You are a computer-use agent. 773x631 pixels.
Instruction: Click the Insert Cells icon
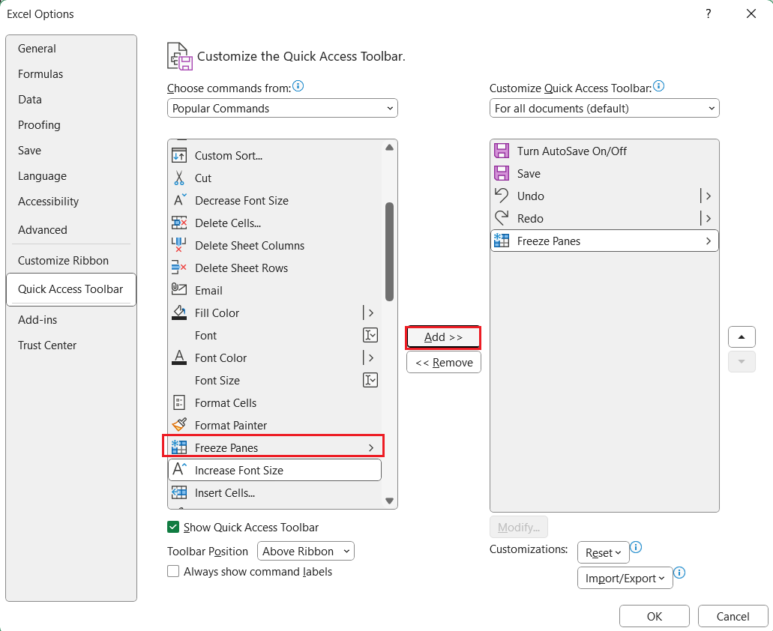coord(179,492)
